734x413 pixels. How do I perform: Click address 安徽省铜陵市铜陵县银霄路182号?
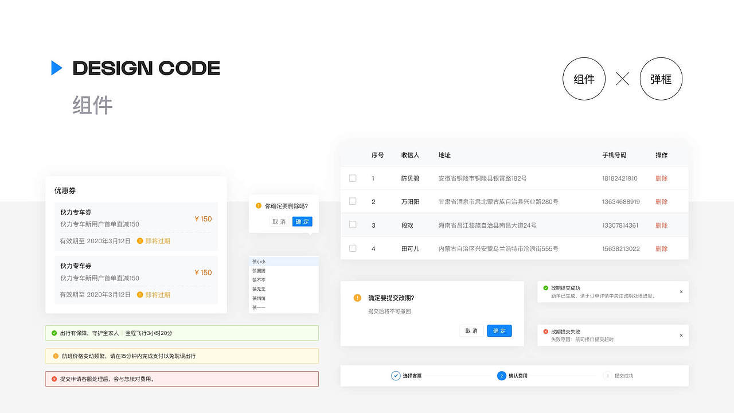coord(482,178)
